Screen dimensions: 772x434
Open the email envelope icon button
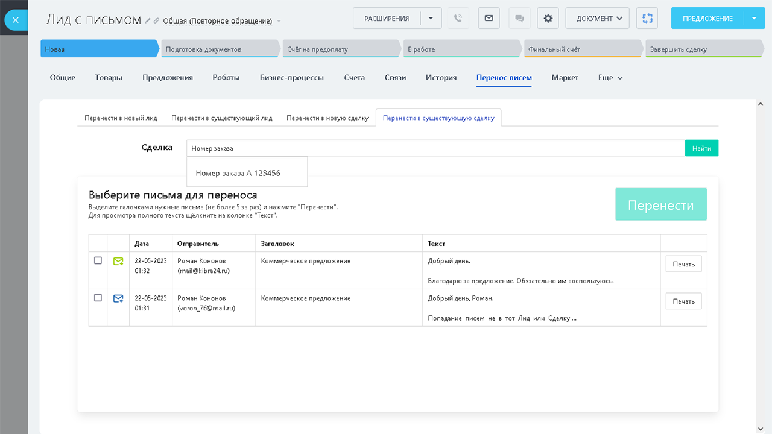point(489,19)
